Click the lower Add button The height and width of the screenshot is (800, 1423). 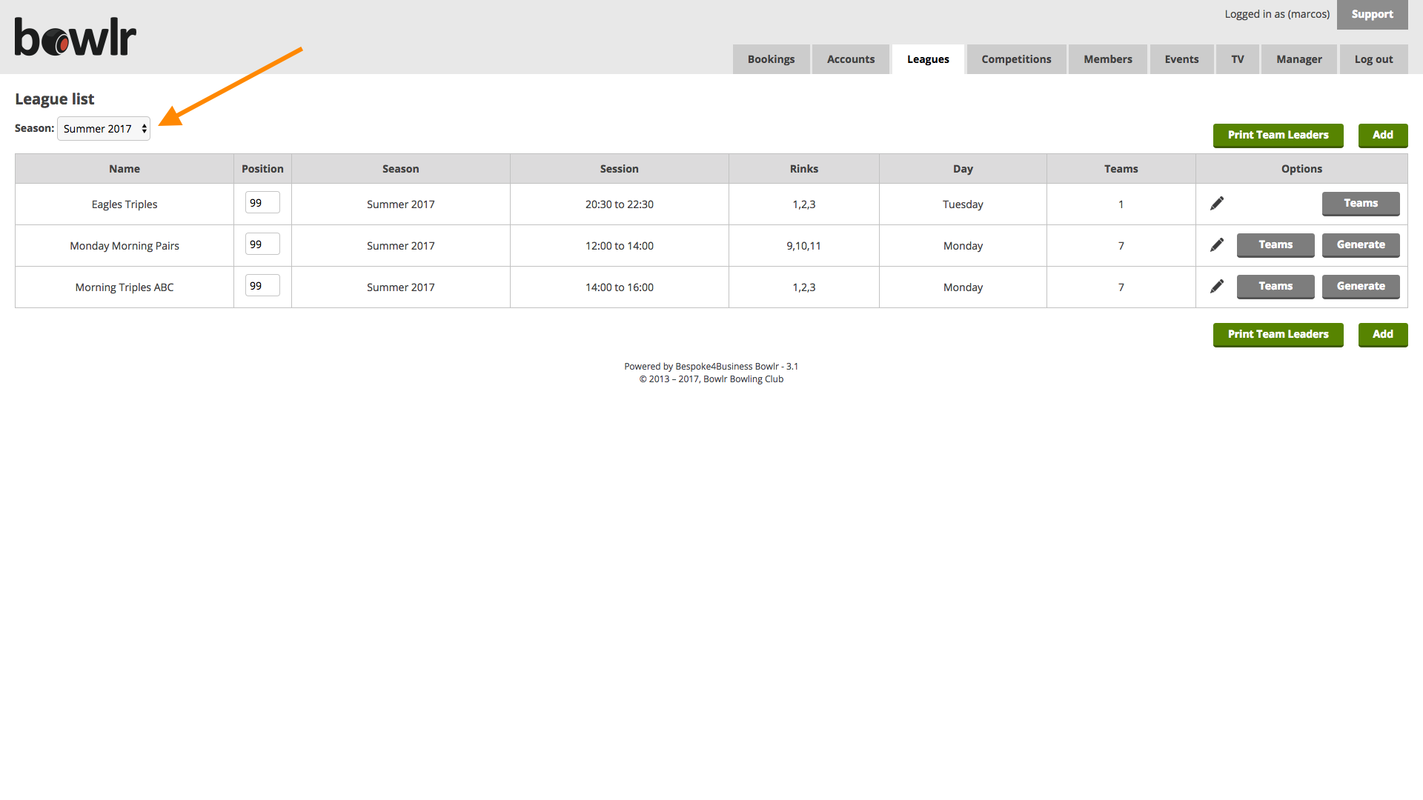click(x=1383, y=335)
